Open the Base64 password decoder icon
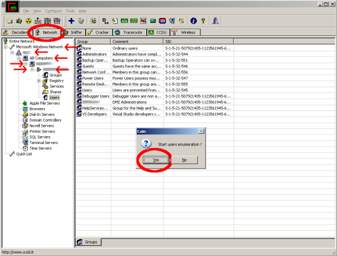Image resolution: width=337 pixels, height=256 pixels. point(106,21)
